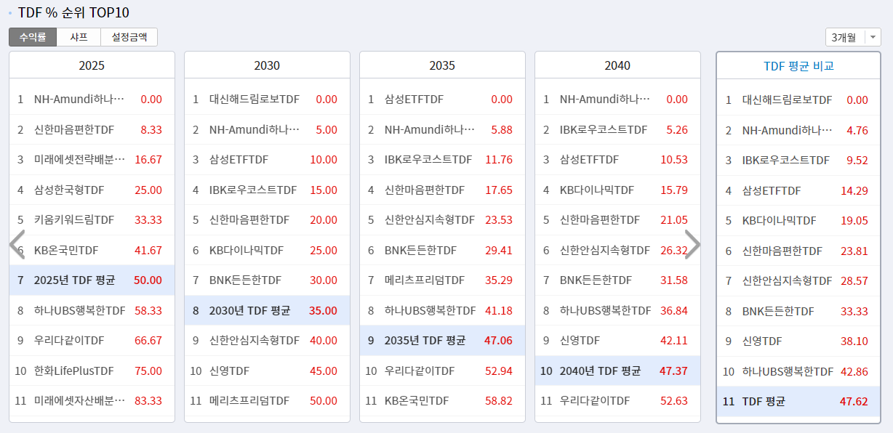This screenshot has height=433, width=893.
Task: Select the 2035년 TDF 평균 row
Action: pyautogui.click(x=442, y=340)
